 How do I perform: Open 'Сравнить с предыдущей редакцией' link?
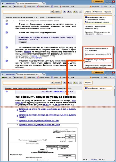pyautogui.click(x=97, y=22)
